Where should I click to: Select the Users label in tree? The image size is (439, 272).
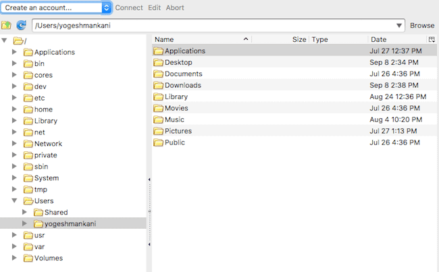(44, 201)
